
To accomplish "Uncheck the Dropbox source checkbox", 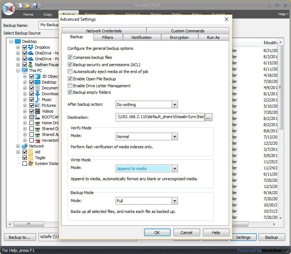I will pos(25,47).
